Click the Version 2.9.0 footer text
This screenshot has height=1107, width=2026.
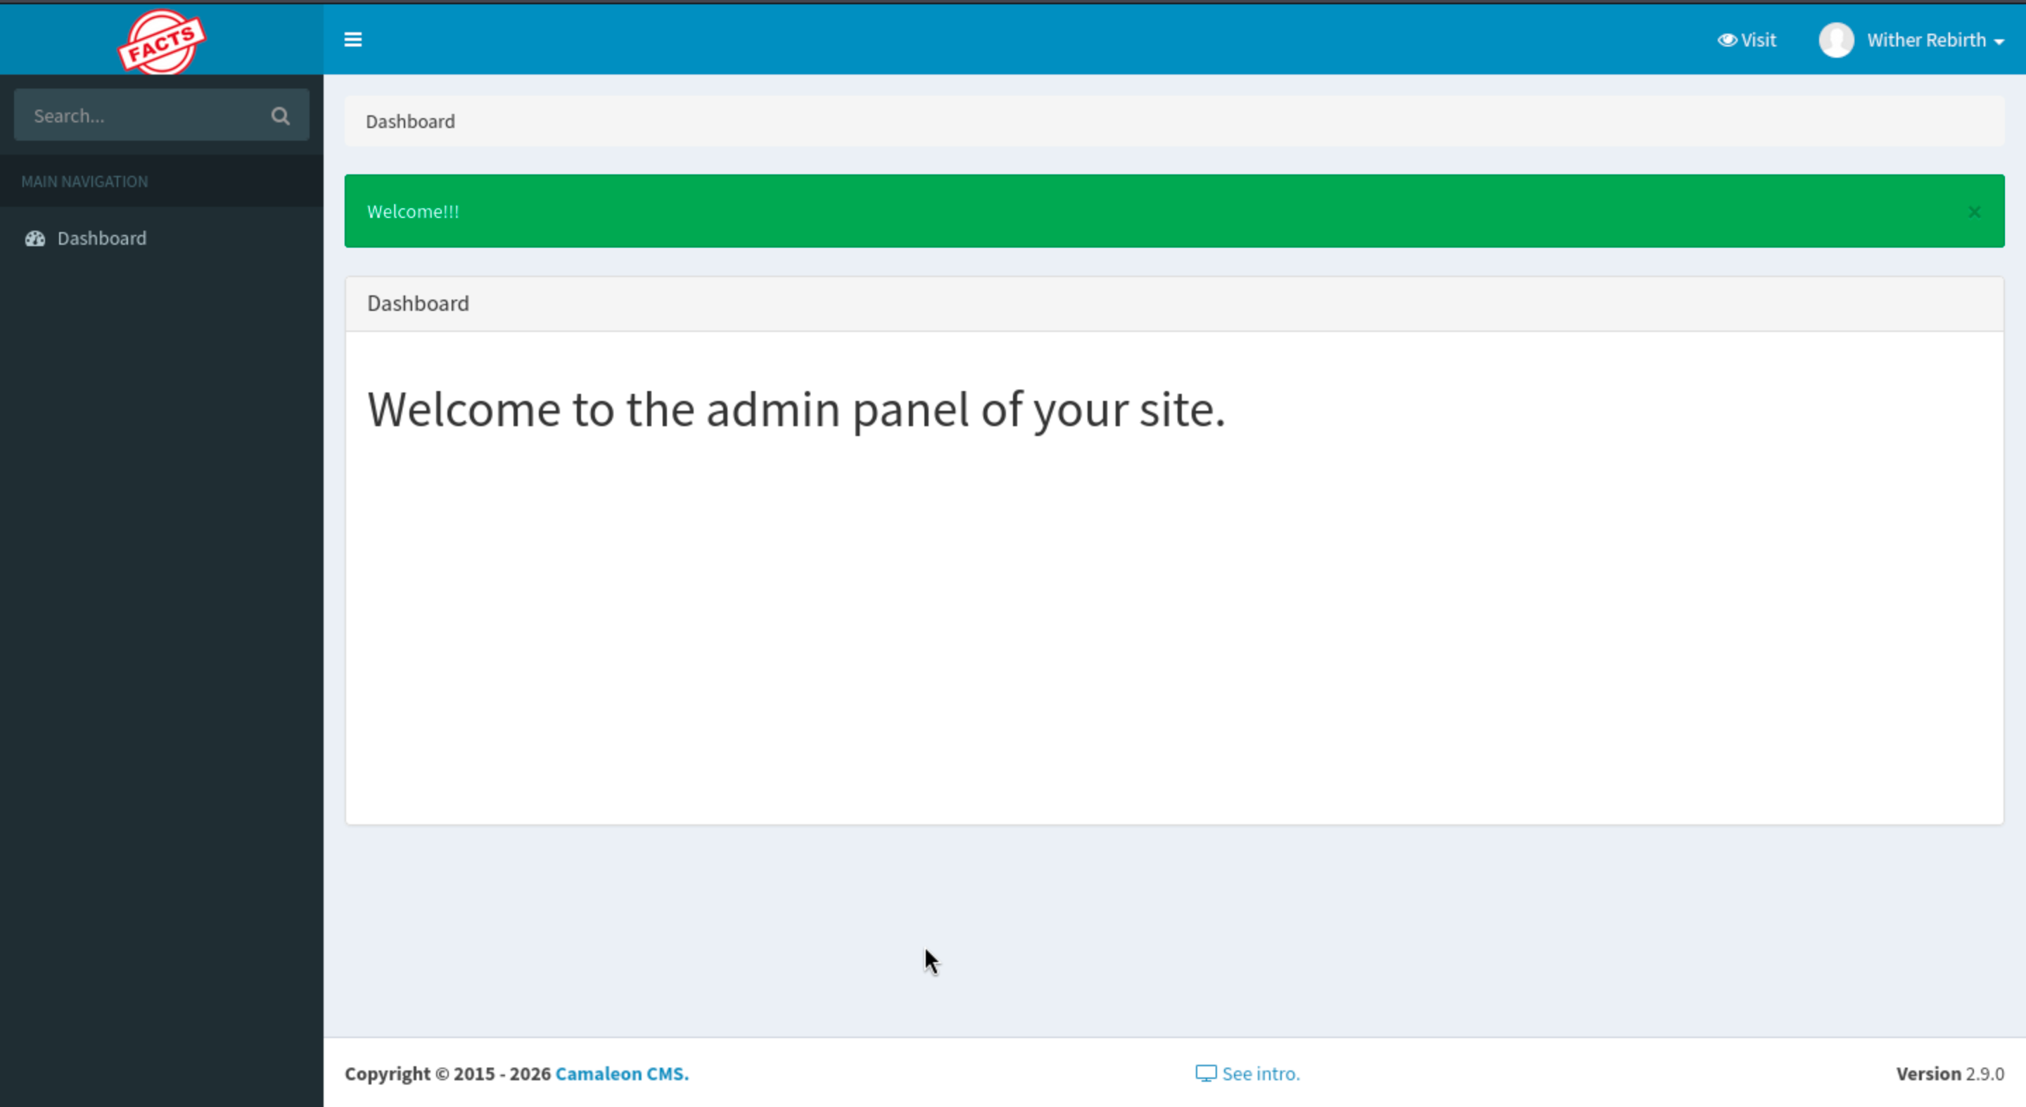(x=1949, y=1073)
